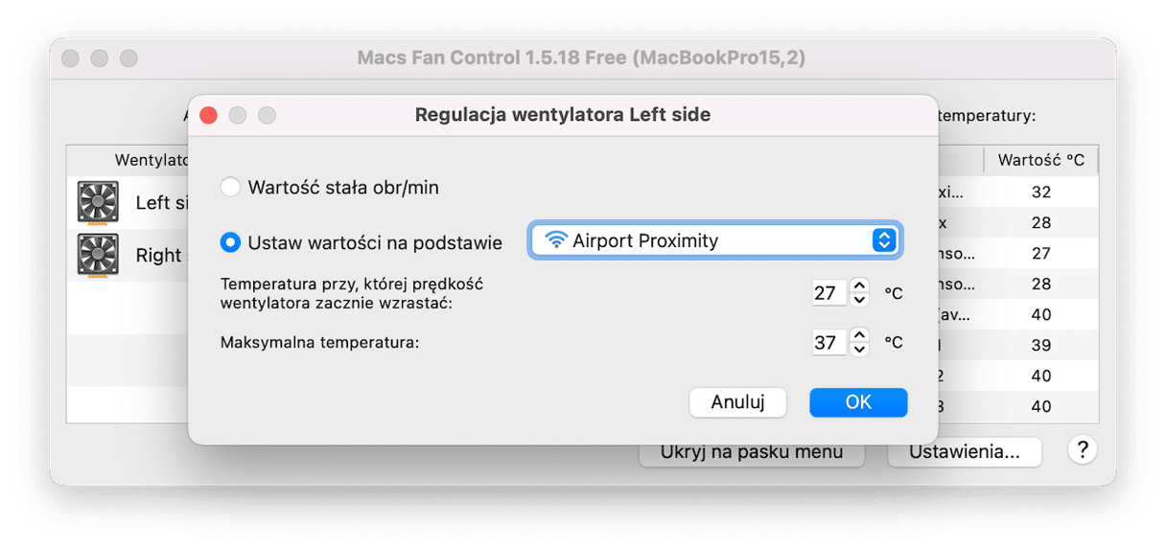Image resolution: width=1166 pixels, height=547 pixels.
Task: Click the Ukryj na pasku menu button
Action: [752, 452]
